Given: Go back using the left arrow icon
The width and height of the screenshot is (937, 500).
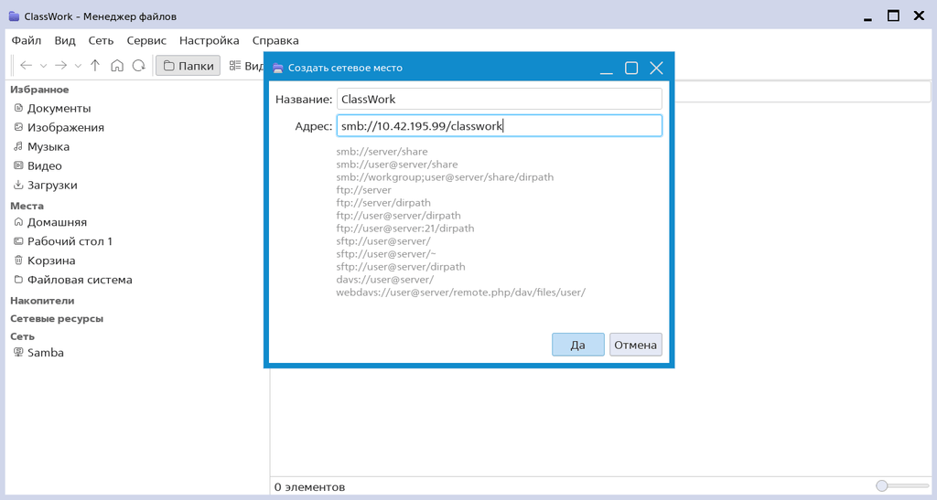Looking at the screenshot, I should 26,66.
